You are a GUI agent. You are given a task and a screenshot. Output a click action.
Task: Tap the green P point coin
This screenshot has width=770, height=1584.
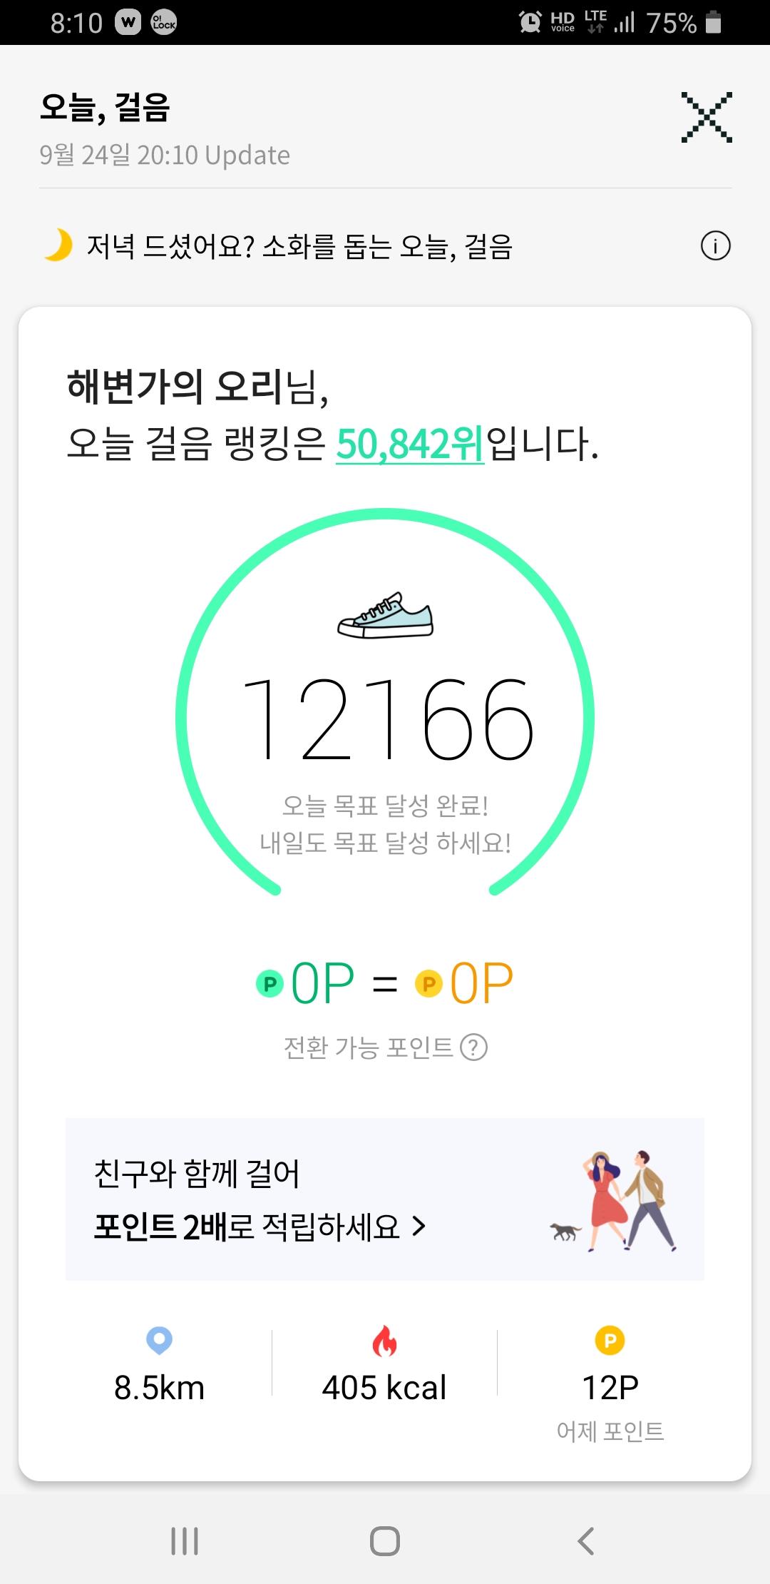(270, 984)
